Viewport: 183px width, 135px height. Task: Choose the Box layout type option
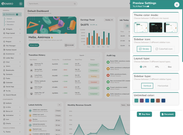(x=166, y=67)
